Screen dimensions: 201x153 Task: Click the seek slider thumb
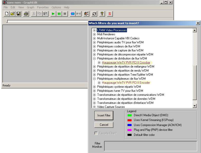pyautogui.click(x=7, y=21)
